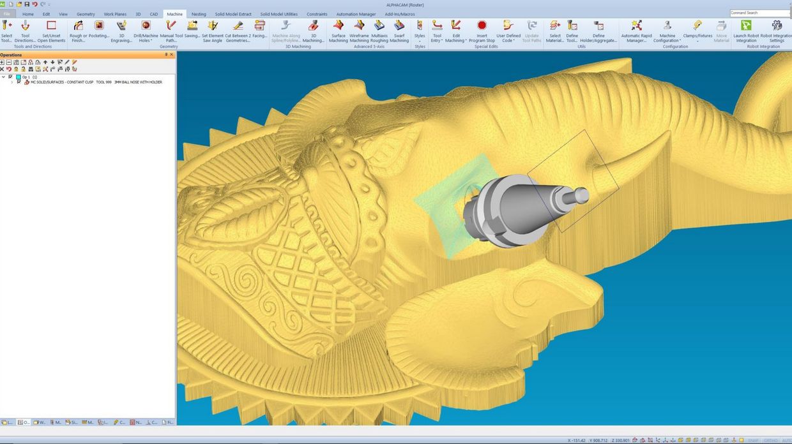Toggle the MC Solid/Surfaces operation checkbox

pos(19,82)
